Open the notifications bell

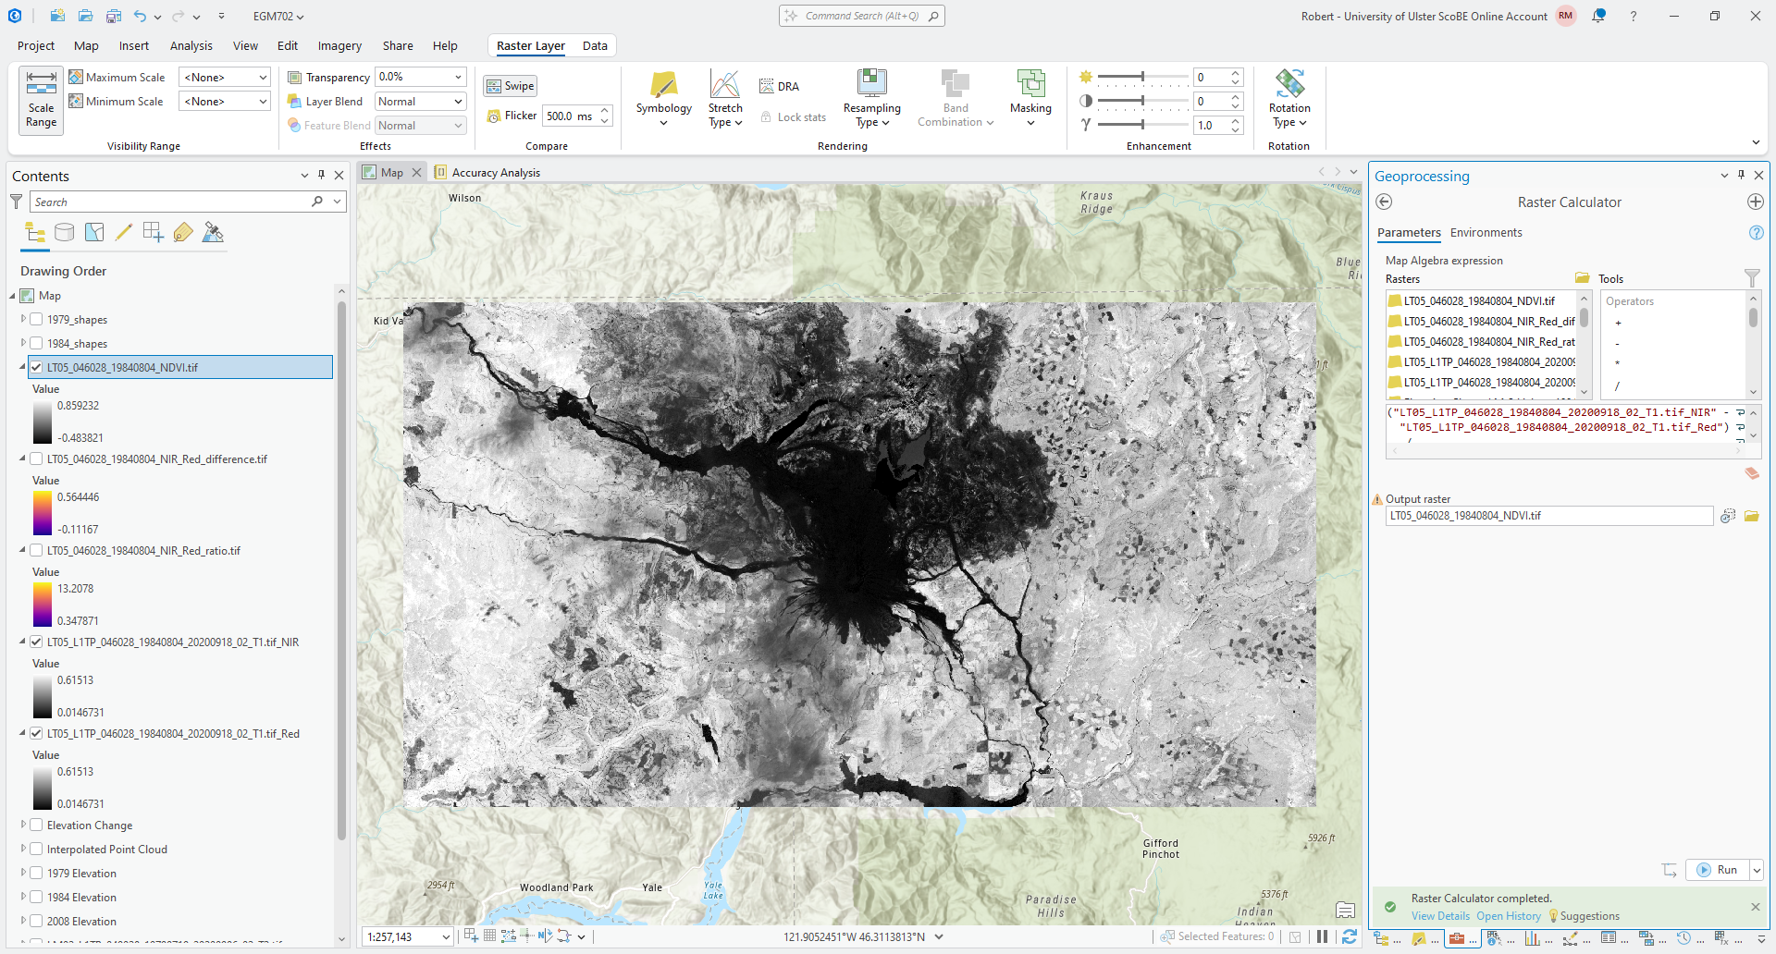(1598, 16)
